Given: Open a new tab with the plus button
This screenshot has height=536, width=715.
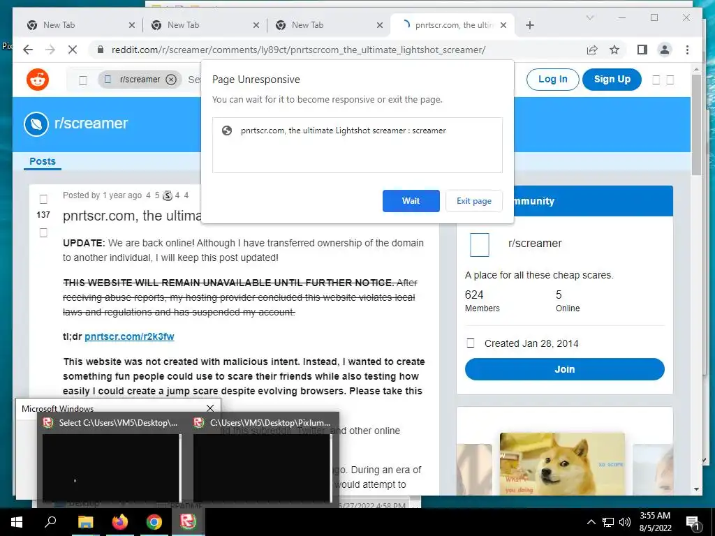Looking at the screenshot, I should point(529,25).
